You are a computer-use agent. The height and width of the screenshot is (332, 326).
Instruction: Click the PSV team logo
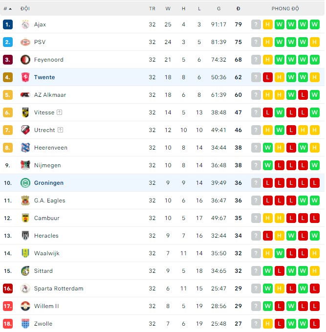pos(25,42)
